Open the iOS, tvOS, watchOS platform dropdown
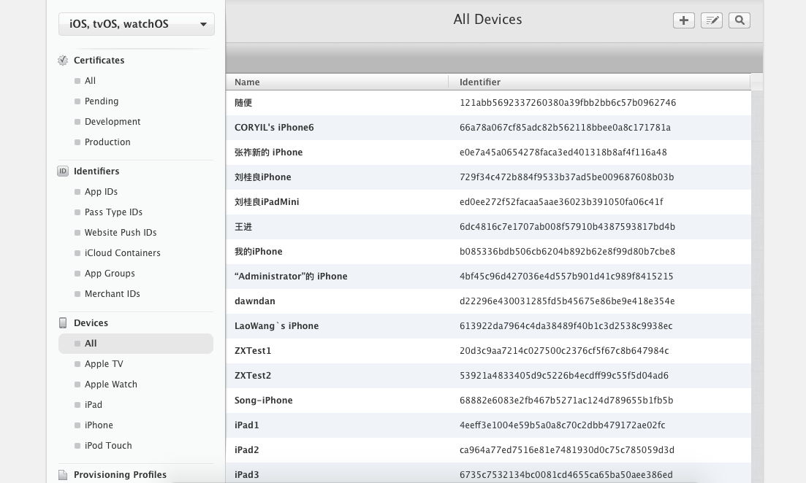The height and width of the screenshot is (483, 806). point(137,24)
